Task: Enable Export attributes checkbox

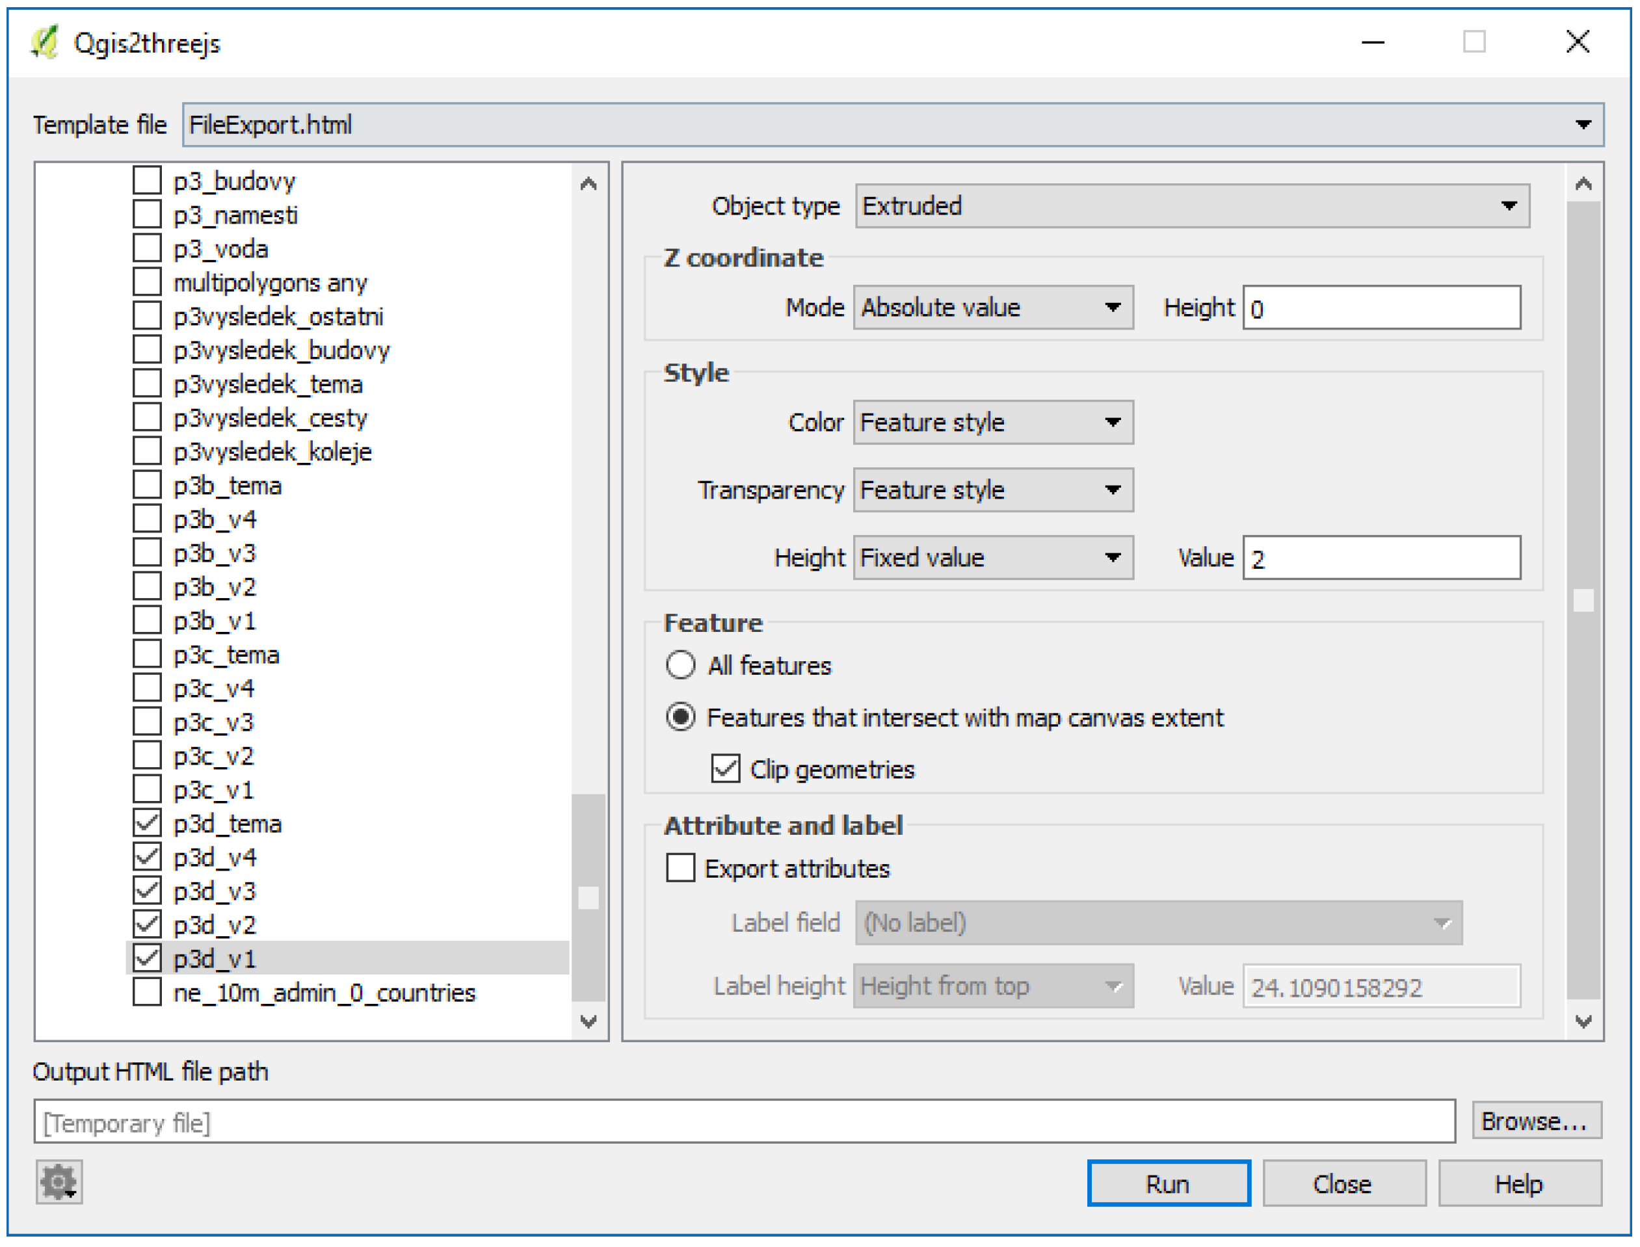Action: (x=681, y=868)
